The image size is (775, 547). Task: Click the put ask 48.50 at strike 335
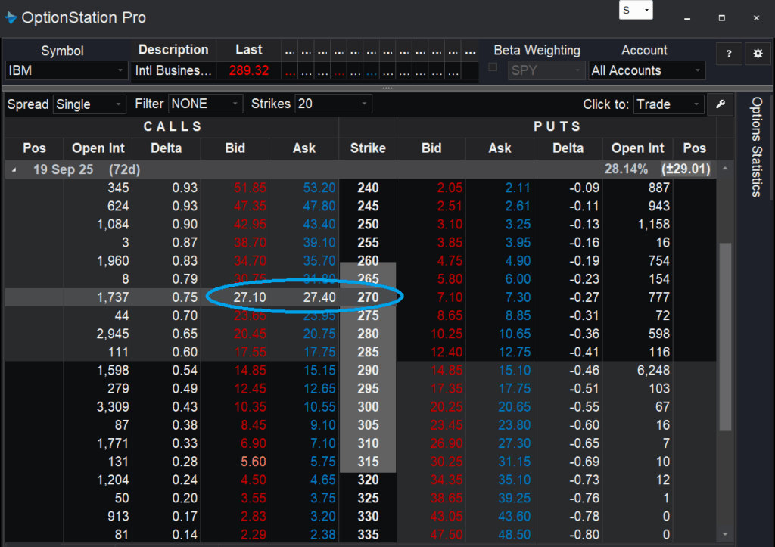[515, 535]
